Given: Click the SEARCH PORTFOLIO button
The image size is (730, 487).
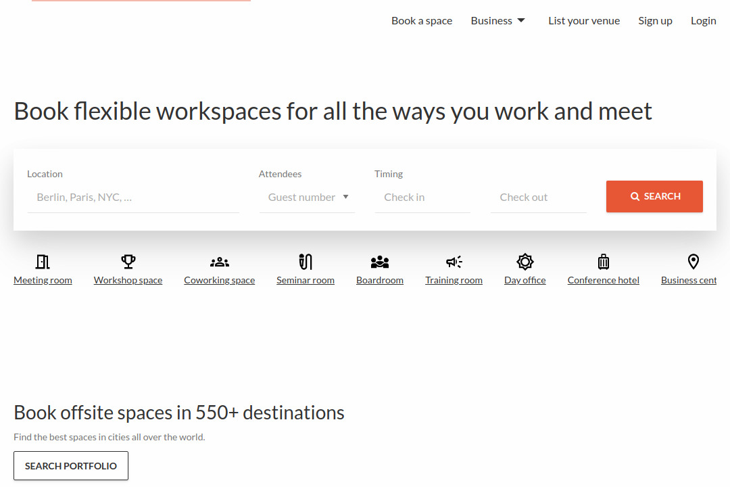Looking at the screenshot, I should point(70,465).
